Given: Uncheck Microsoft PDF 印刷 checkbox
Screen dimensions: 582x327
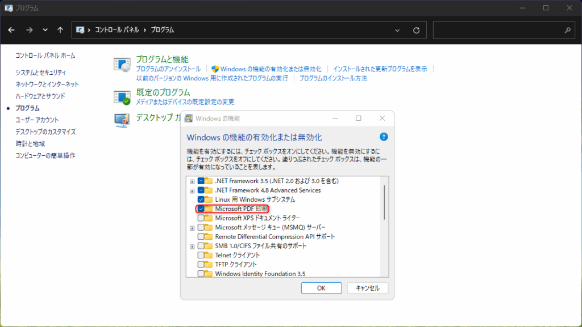Looking at the screenshot, I should pyautogui.click(x=201, y=209).
